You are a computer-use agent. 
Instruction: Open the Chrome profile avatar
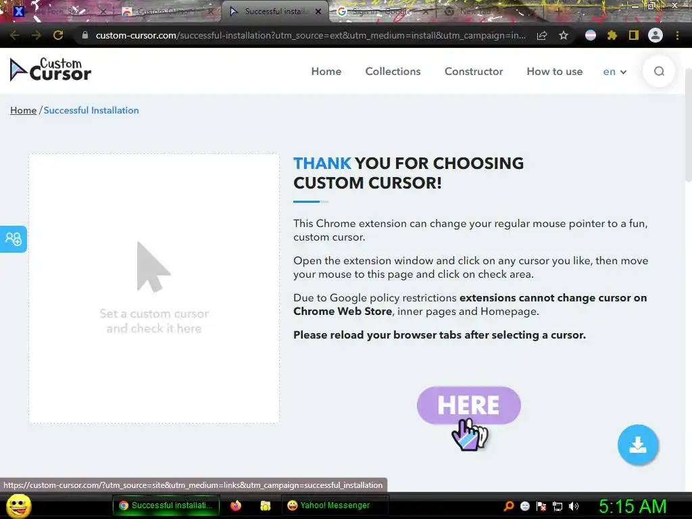(x=656, y=35)
